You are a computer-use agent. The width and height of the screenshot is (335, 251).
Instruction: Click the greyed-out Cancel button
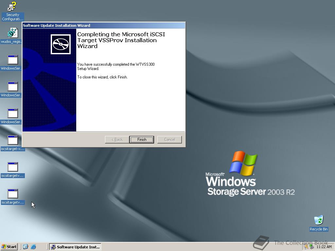pyautogui.click(x=170, y=140)
